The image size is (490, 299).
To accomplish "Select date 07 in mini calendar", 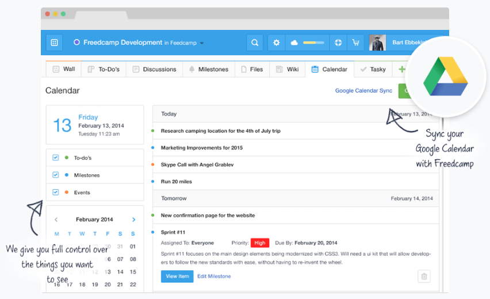I will [120, 259].
